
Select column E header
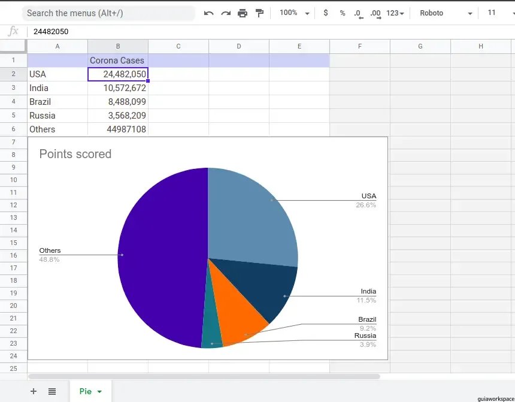pos(299,46)
